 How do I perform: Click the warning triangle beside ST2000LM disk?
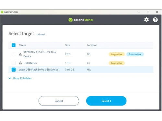point(20,54)
